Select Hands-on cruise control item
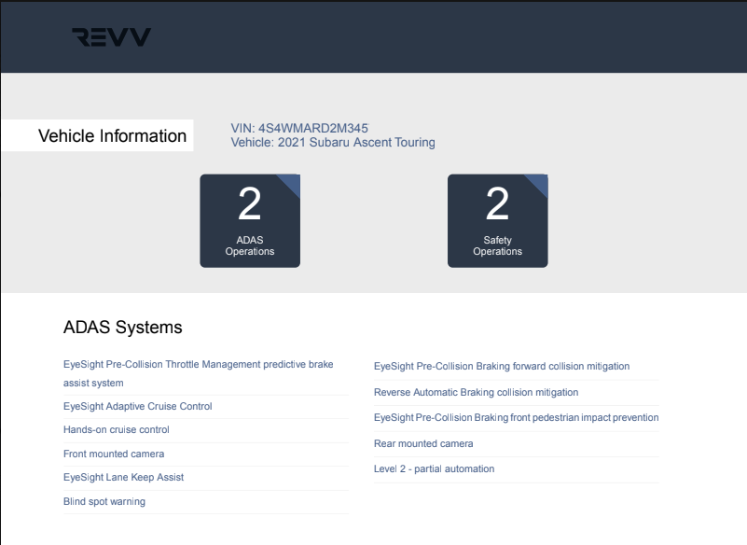Image resolution: width=747 pixels, height=545 pixels. 117,429
